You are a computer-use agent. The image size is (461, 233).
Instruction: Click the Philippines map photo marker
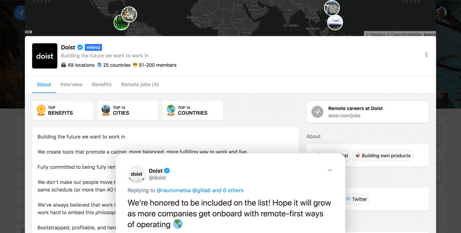(x=335, y=22)
